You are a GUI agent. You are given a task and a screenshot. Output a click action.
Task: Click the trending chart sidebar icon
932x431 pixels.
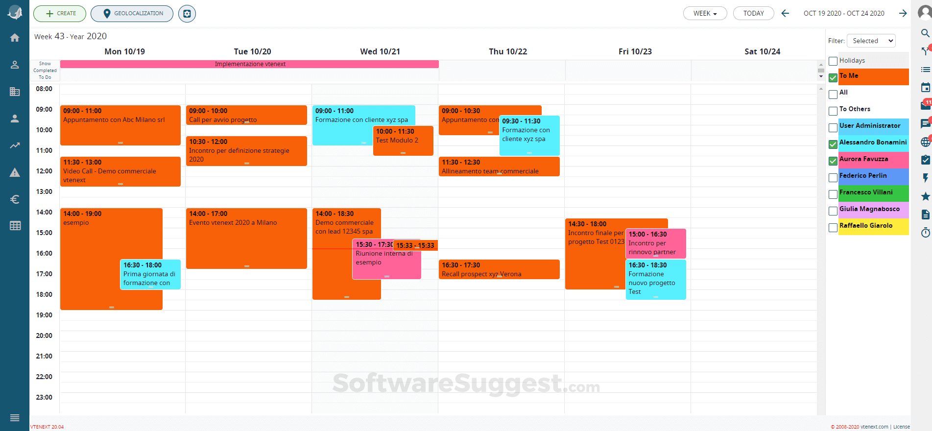15,145
